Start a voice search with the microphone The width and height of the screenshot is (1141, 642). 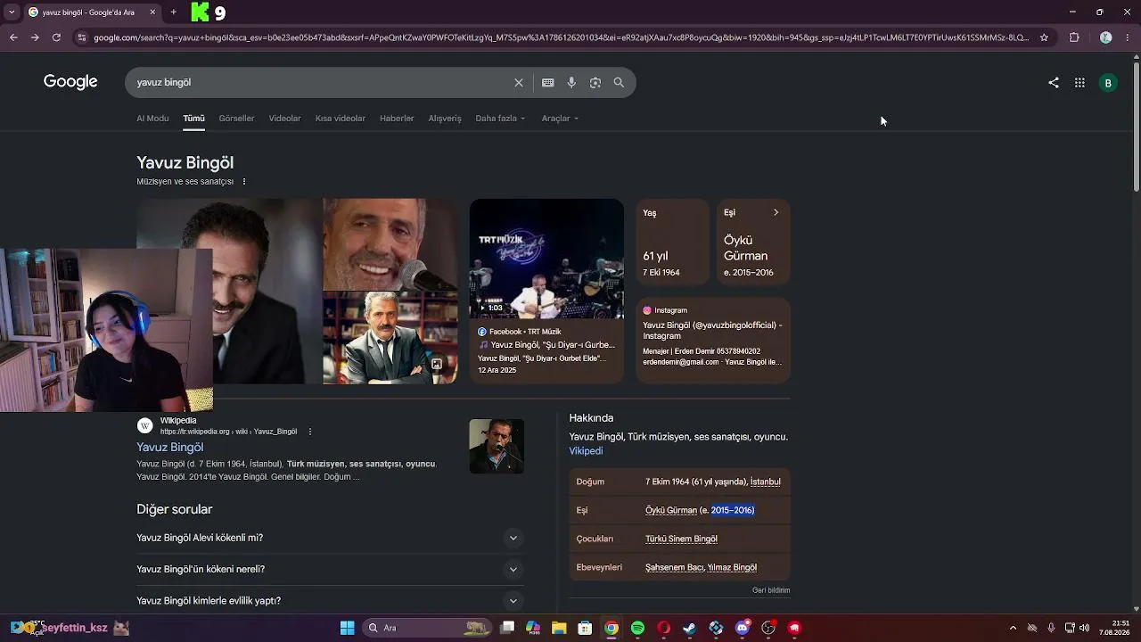[x=571, y=82]
